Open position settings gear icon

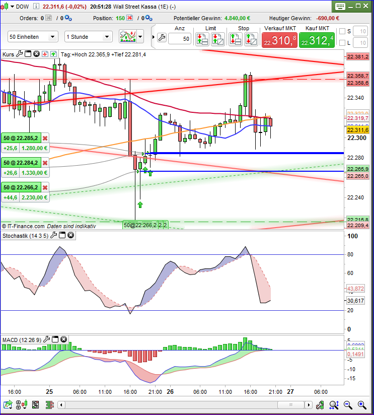click(x=149, y=18)
